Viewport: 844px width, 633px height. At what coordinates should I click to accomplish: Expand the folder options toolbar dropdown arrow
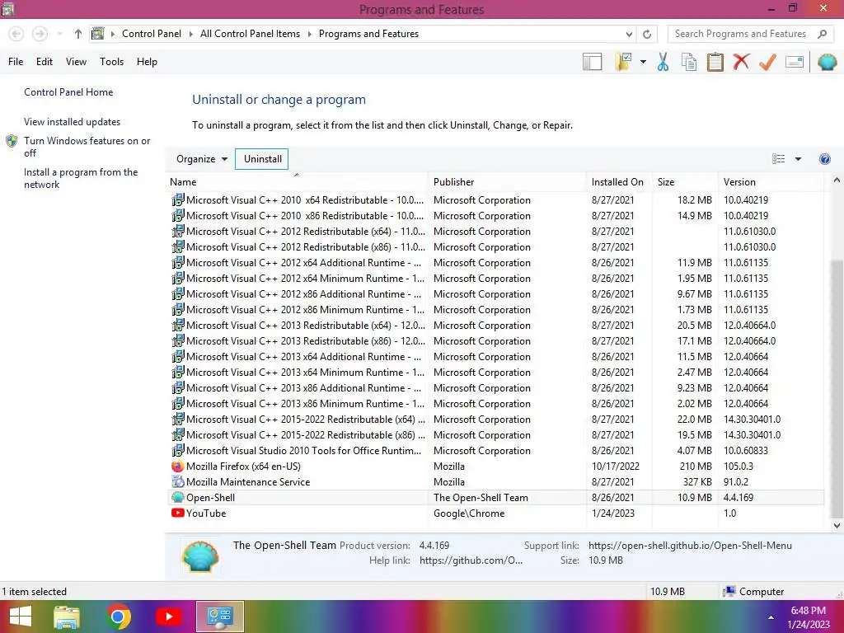pyautogui.click(x=643, y=62)
